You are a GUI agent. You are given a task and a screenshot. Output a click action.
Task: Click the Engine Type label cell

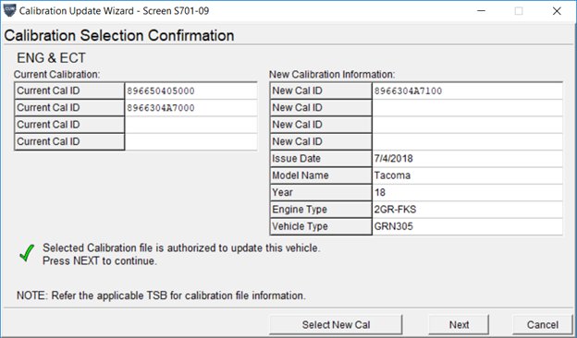321,209
